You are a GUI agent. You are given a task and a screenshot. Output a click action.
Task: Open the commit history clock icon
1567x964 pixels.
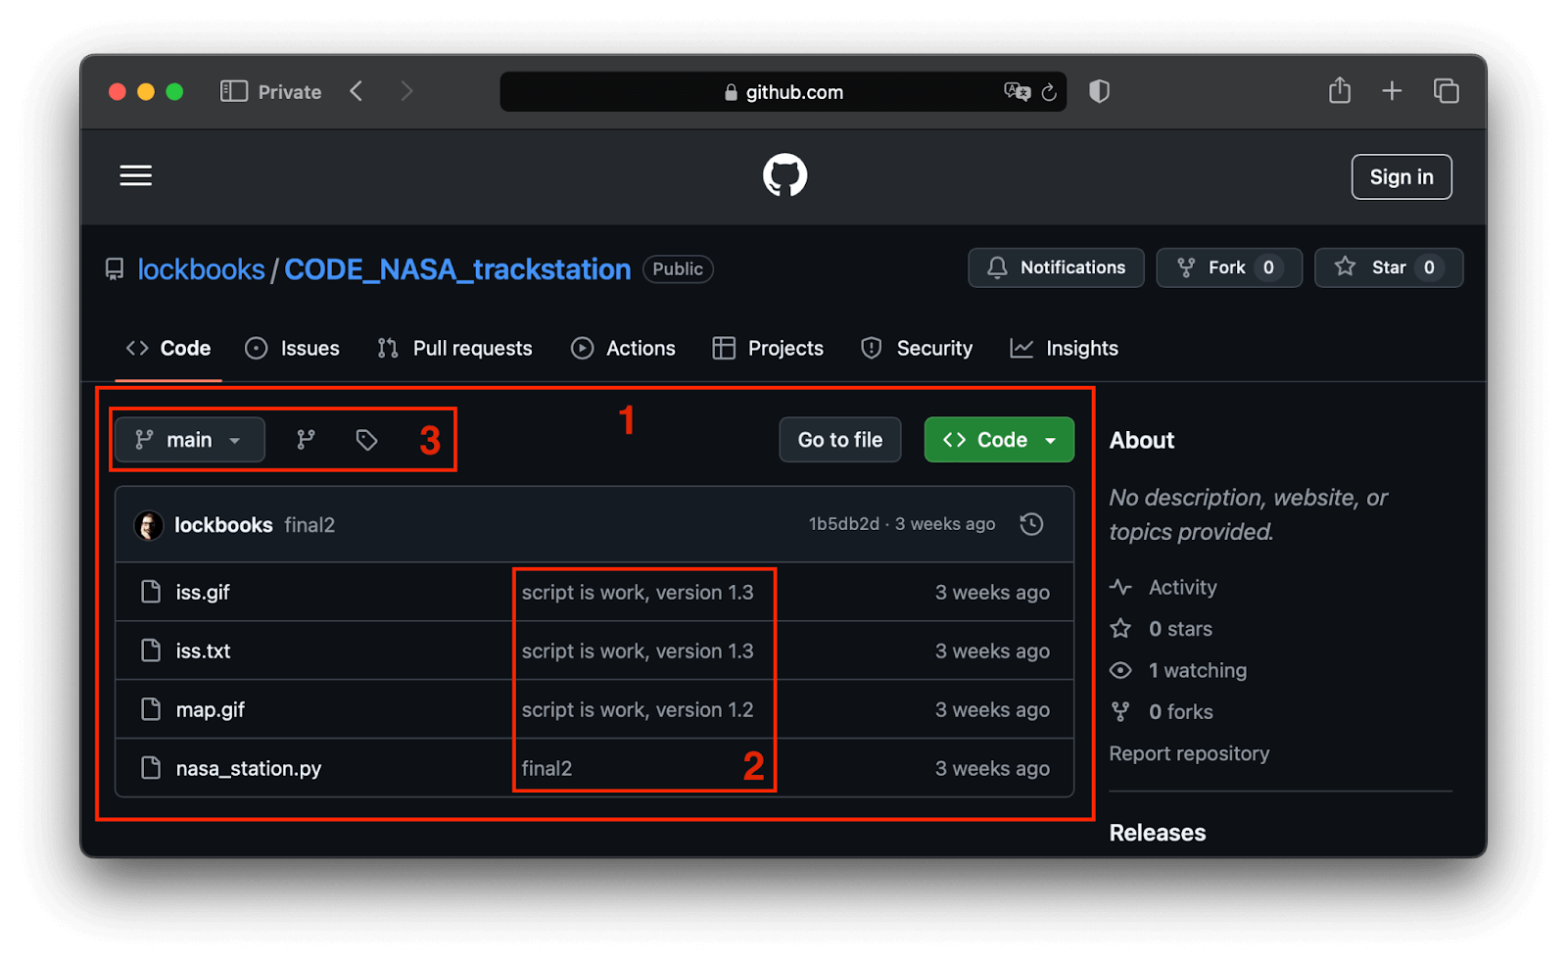click(x=1030, y=524)
